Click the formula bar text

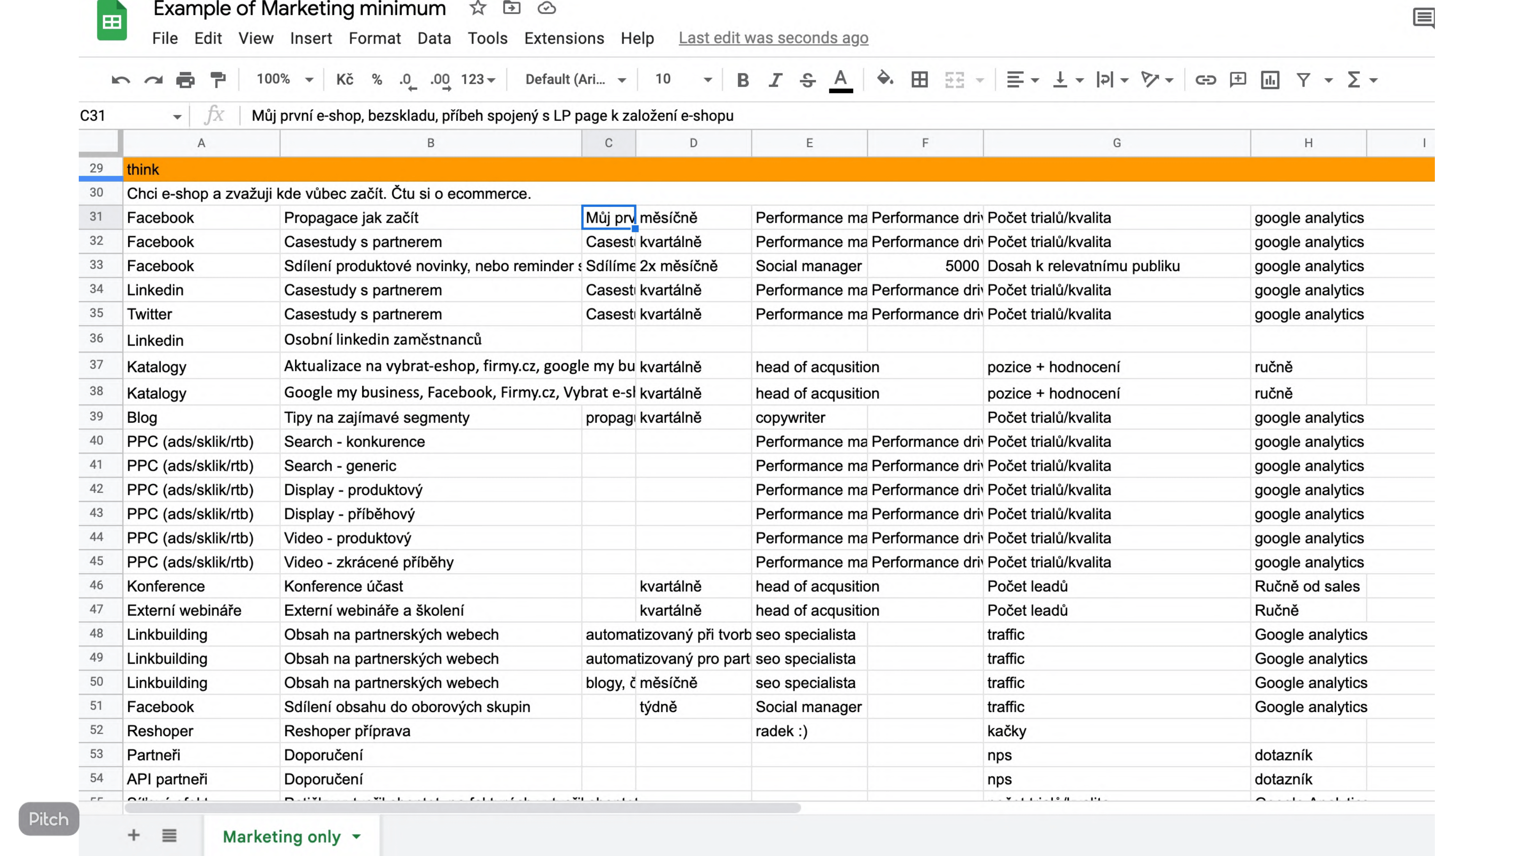(493, 116)
